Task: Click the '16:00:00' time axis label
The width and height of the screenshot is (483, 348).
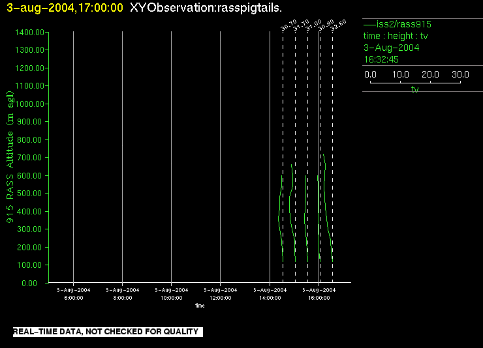Action: (x=319, y=298)
